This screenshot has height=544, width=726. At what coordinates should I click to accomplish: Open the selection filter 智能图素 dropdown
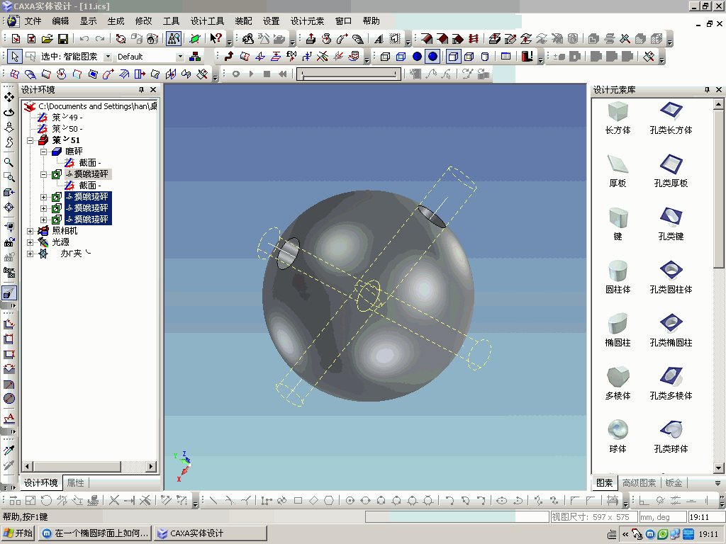(108, 57)
